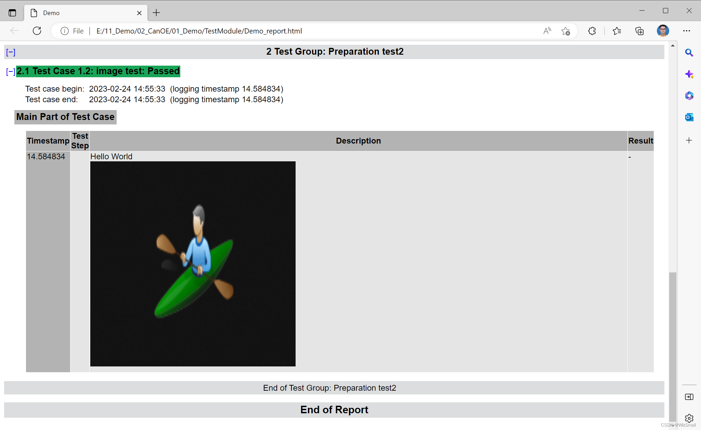Open the tab actions menu icon
Viewport: 701px width, 430px height.
tap(12, 13)
